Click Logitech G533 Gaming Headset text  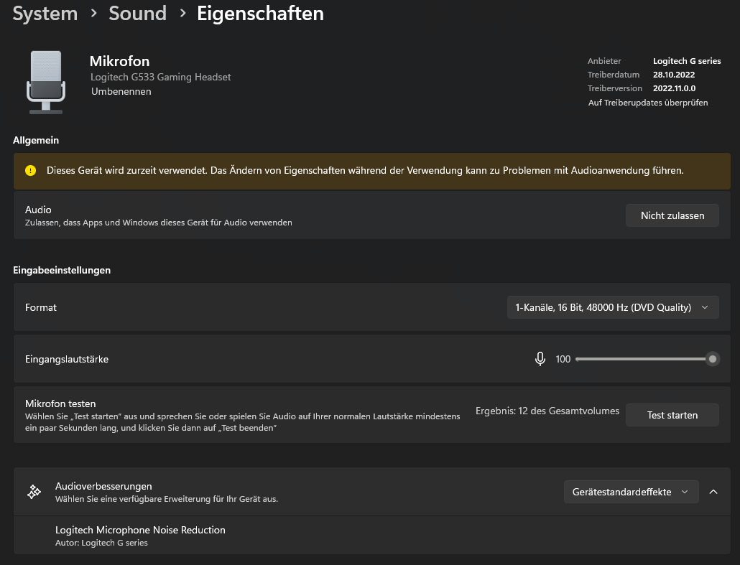click(x=160, y=77)
